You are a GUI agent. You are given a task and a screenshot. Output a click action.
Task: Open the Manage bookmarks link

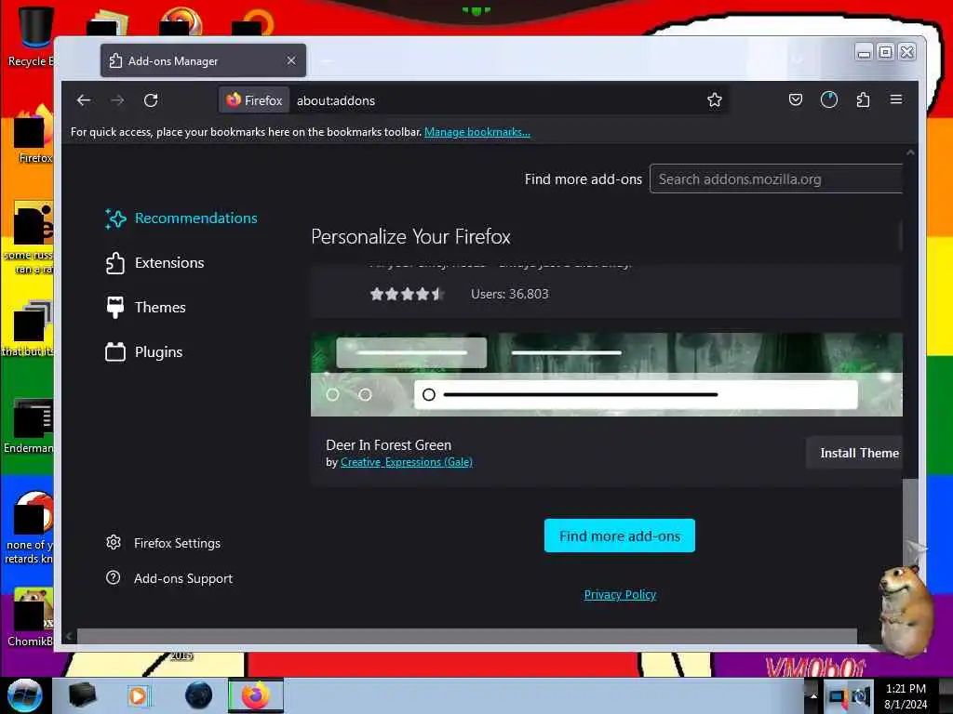pos(477,132)
